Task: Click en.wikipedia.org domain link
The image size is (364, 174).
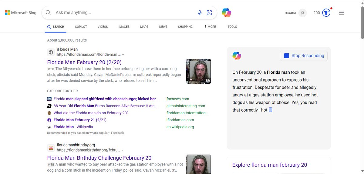Action: 180,127
